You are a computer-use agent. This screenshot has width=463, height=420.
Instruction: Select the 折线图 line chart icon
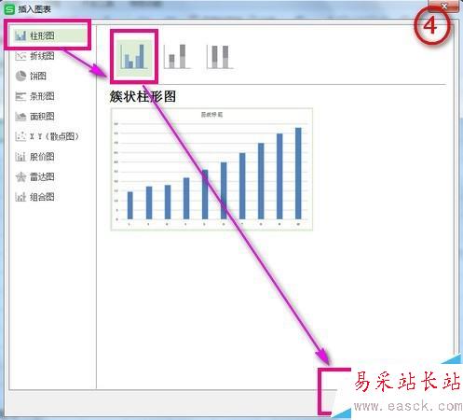20,56
